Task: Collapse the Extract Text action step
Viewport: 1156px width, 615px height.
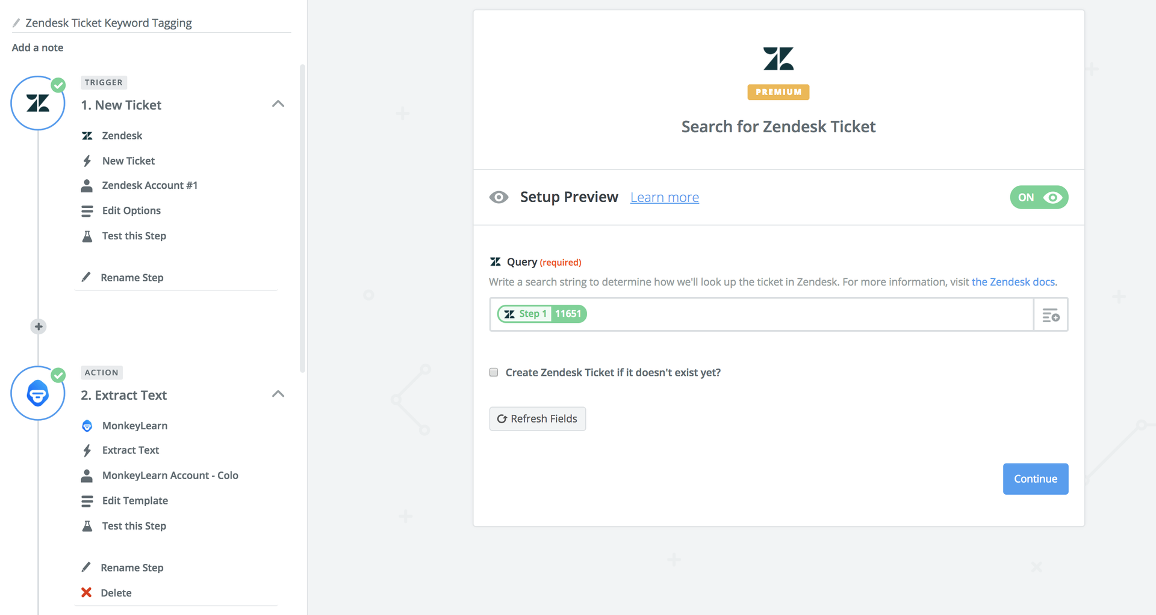Action: pyautogui.click(x=278, y=394)
